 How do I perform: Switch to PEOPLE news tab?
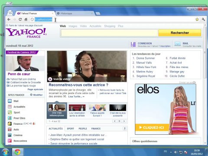83,129
